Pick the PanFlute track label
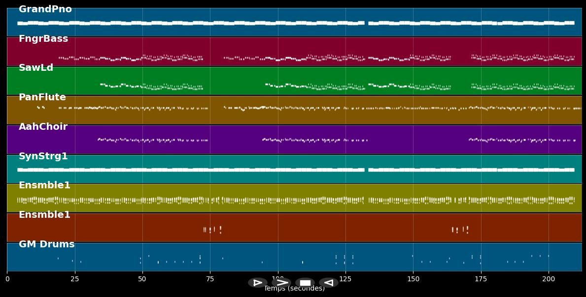 42,97
